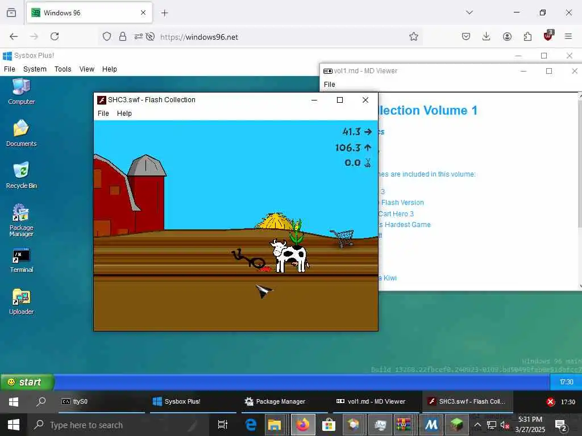Open Minecraft grass block taskbar icon
Viewport: 582px width, 436px height.
(x=456, y=425)
